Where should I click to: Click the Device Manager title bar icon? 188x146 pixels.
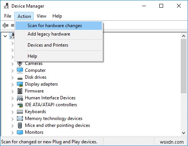pyautogui.click(x=6, y=6)
